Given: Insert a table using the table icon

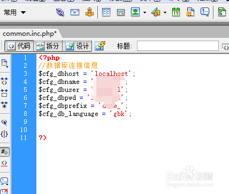Looking at the screenshot, I should point(106,12).
